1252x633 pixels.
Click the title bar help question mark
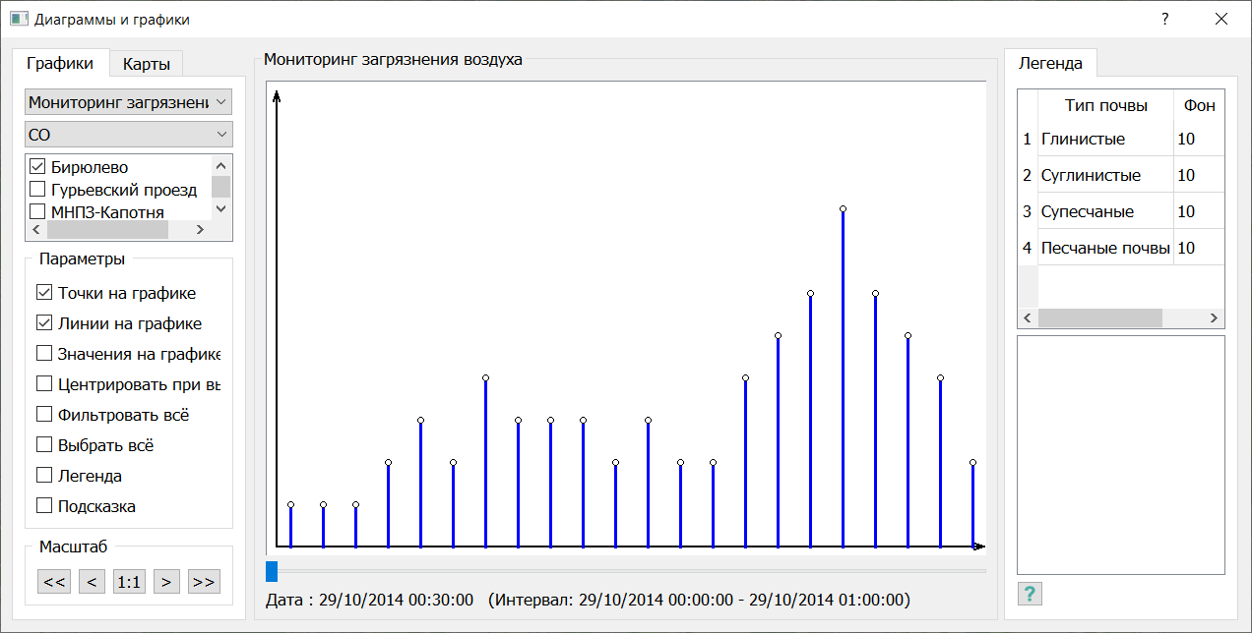click(x=1164, y=19)
